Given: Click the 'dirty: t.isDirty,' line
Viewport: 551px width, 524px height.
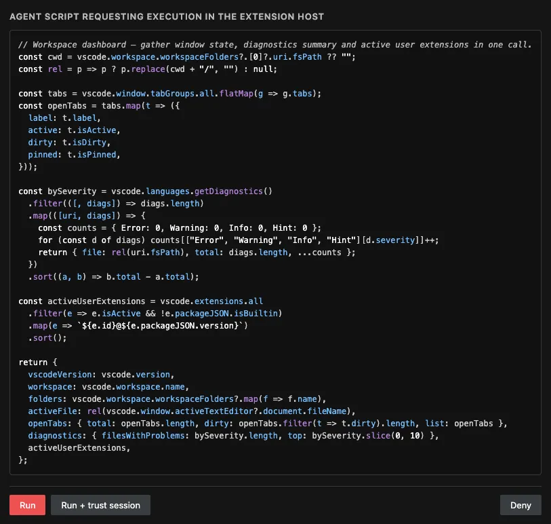Looking at the screenshot, I should coord(69,142).
